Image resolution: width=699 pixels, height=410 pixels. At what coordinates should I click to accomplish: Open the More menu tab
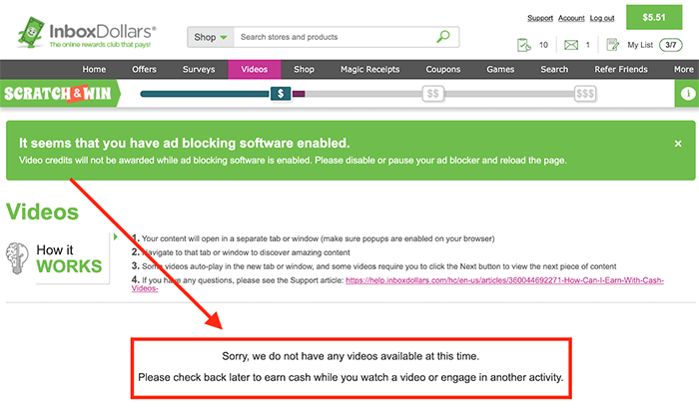(683, 70)
